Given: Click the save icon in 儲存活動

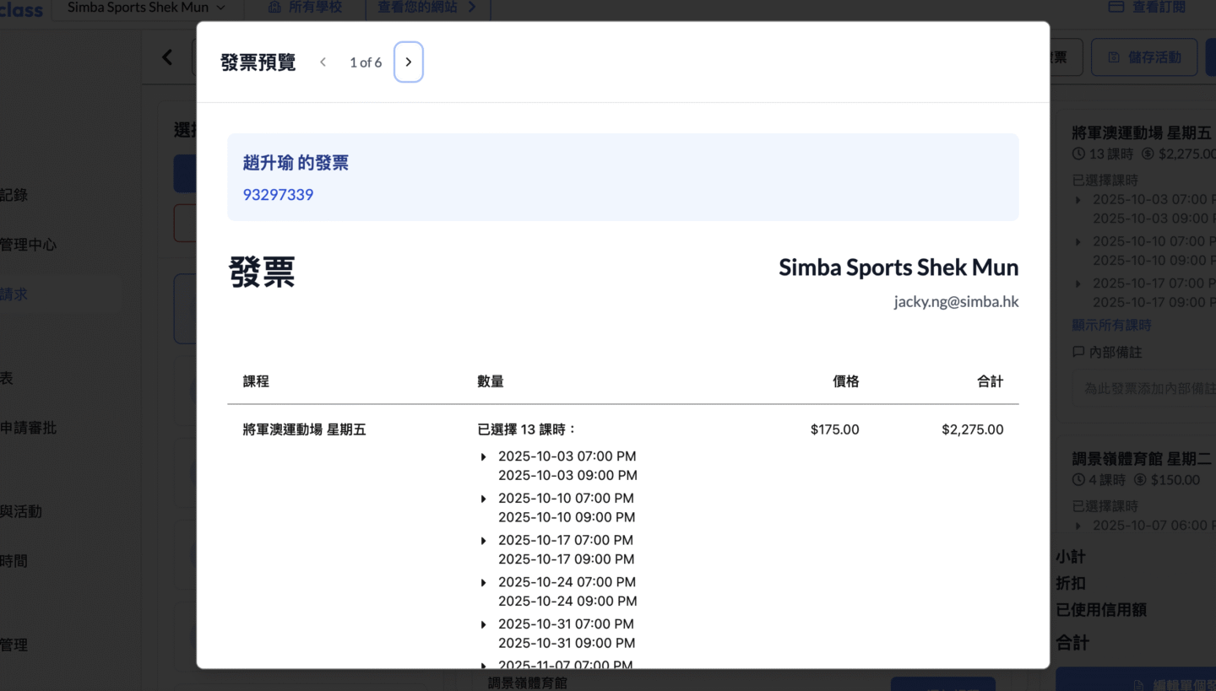Looking at the screenshot, I should [x=1114, y=57].
